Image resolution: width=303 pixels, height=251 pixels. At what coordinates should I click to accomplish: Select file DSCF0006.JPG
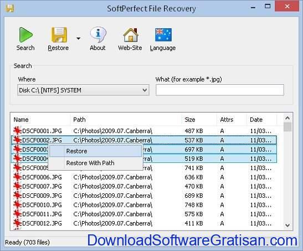coord(42,177)
